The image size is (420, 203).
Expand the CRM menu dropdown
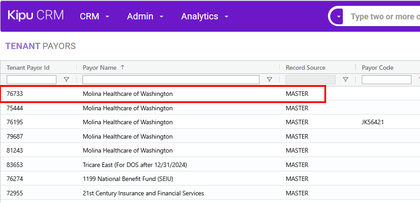(x=95, y=17)
